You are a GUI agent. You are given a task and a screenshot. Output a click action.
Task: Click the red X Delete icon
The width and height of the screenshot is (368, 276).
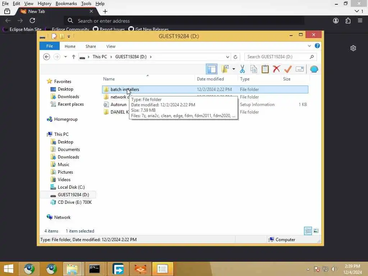[x=276, y=69]
